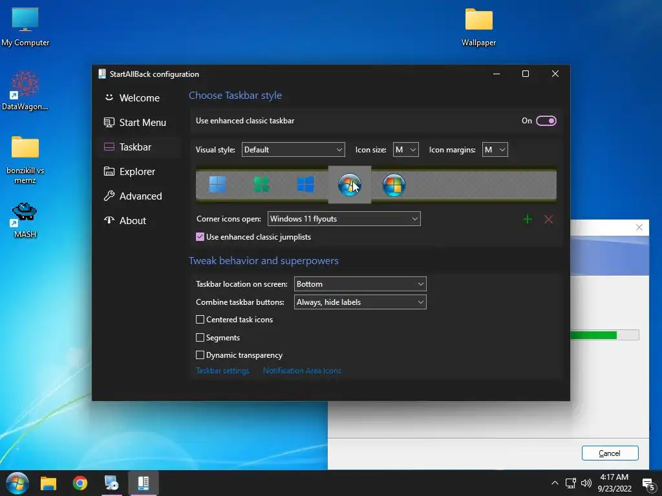
Task: Open Combine taskbar buttons dropdown
Action: coord(360,302)
